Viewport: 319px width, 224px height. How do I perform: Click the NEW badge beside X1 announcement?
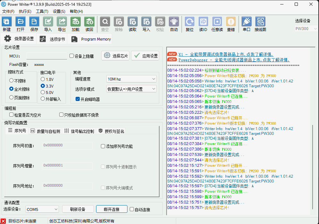click(172, 54)
